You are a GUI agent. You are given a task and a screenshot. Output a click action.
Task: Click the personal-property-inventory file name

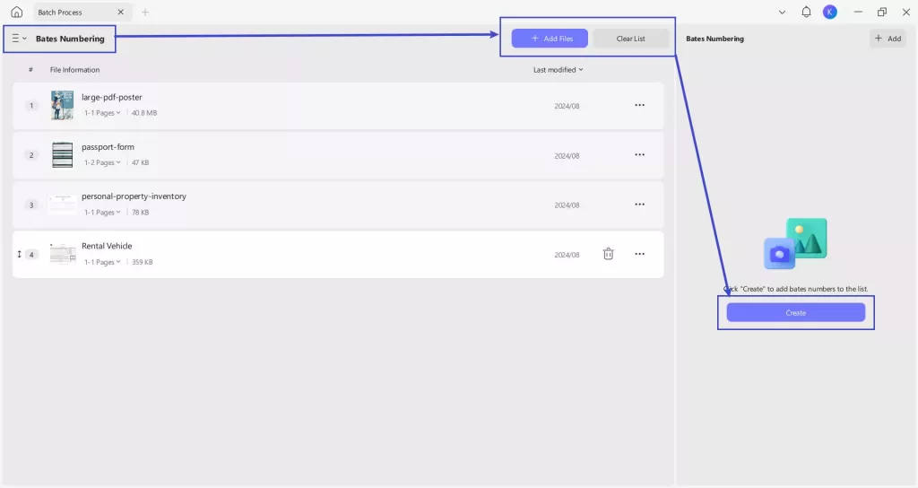[134, 196]
